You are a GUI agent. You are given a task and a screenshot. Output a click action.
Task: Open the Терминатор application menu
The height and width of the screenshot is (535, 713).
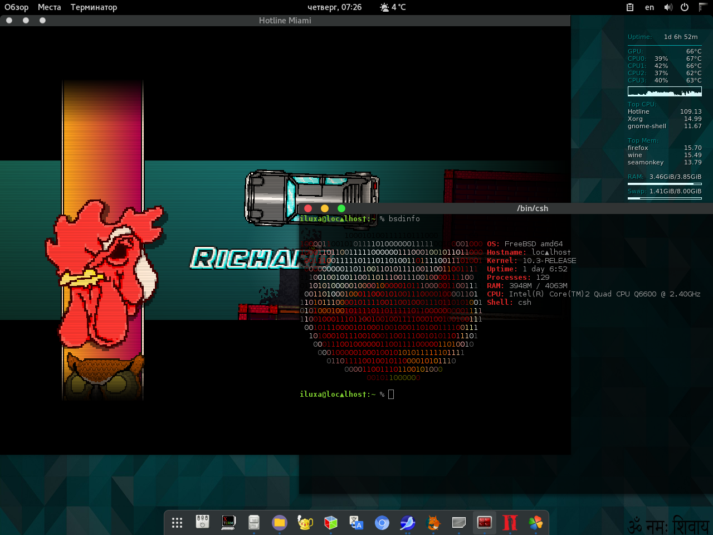(x=94, y=7)
